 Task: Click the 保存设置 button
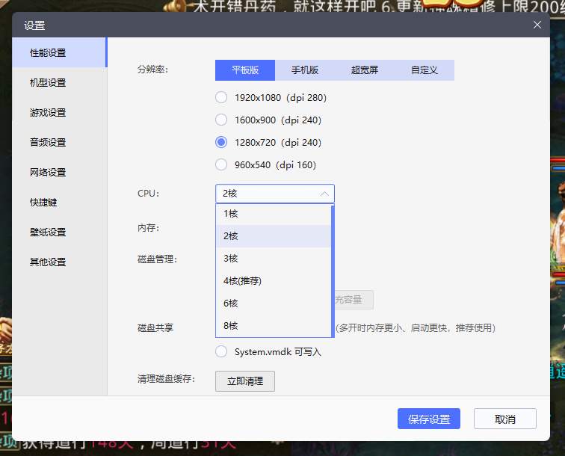click(x=429, y=419)
